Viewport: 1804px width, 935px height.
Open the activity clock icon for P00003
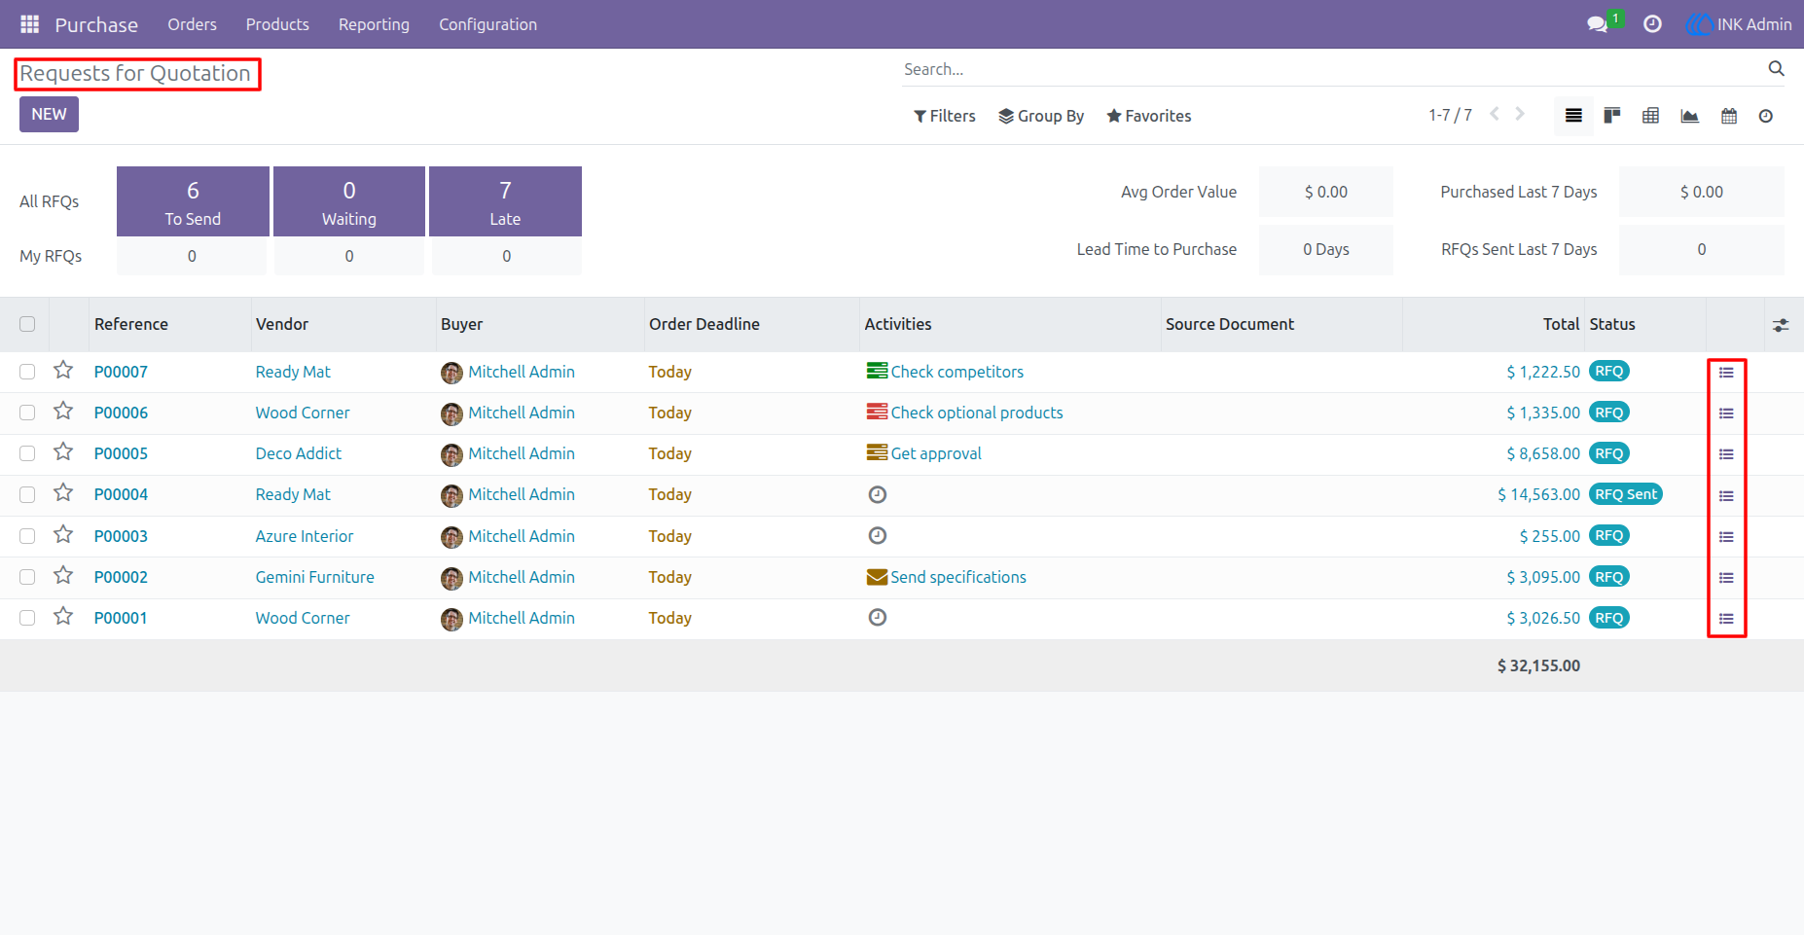pos(878,536)
